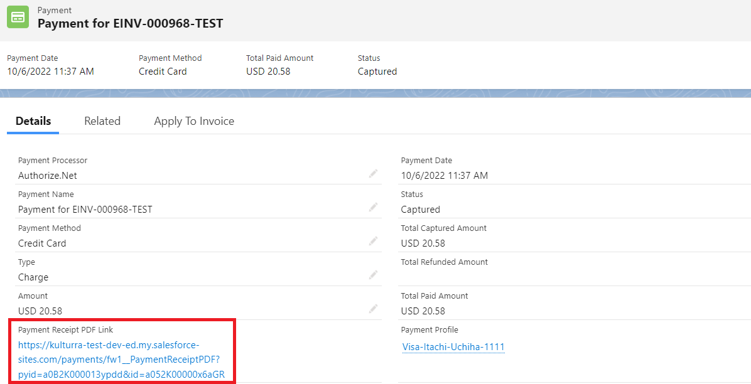This screenshot has width=751, height=384.
Task: Click Credit Card value in the top summary bar
Action: click(x=163, y=72)
